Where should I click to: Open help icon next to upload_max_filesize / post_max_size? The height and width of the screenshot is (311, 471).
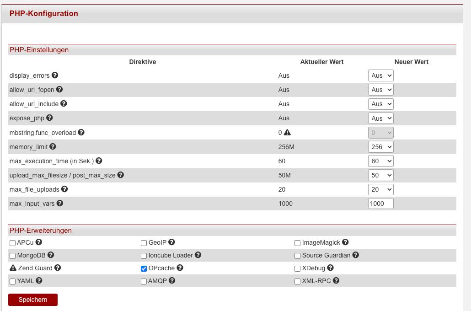(x=120, y=175)
